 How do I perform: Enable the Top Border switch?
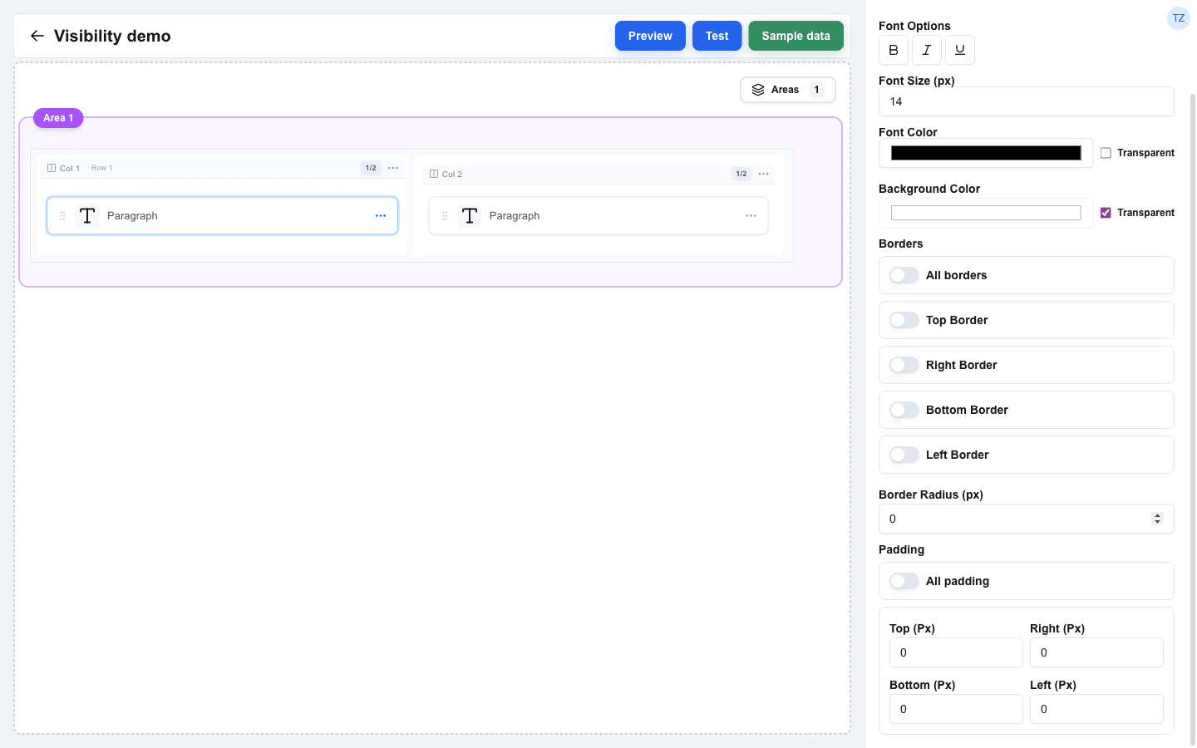pos(904,320)
